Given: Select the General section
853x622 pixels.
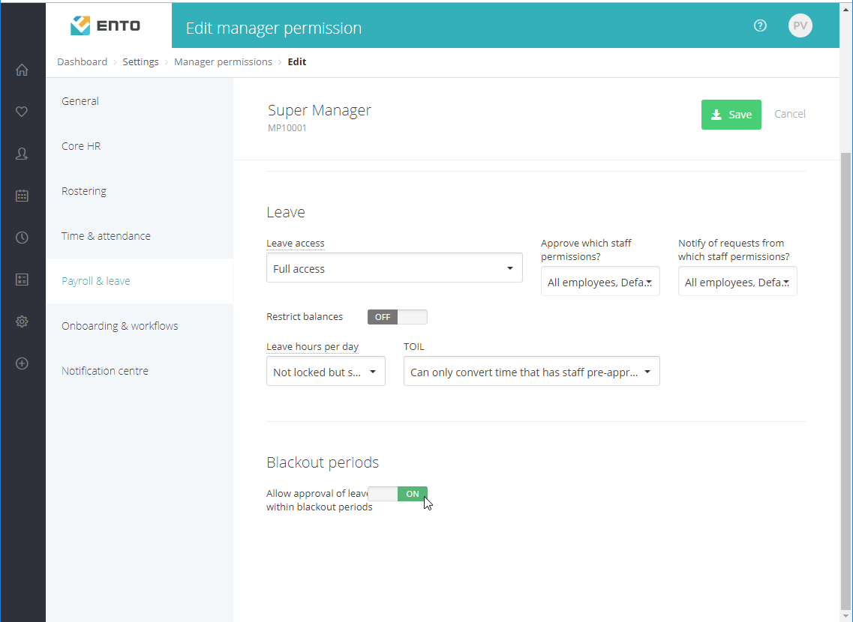Looking at the screenshot, I should (140, 101).
